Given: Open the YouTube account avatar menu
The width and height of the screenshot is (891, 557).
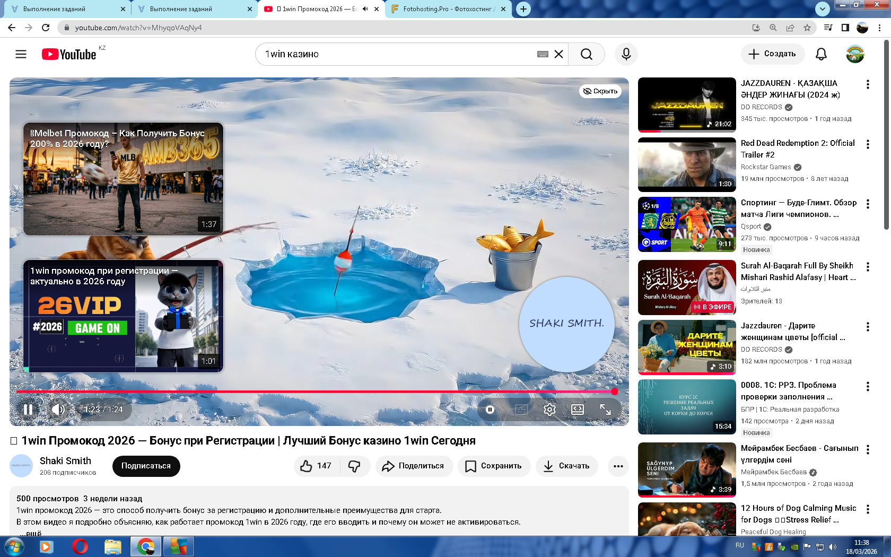Looking at the screenshot, I should point(855,54).
